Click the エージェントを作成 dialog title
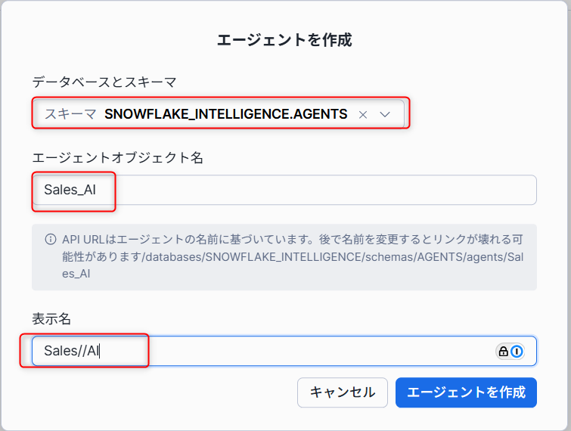 click(x=284, y=39)
